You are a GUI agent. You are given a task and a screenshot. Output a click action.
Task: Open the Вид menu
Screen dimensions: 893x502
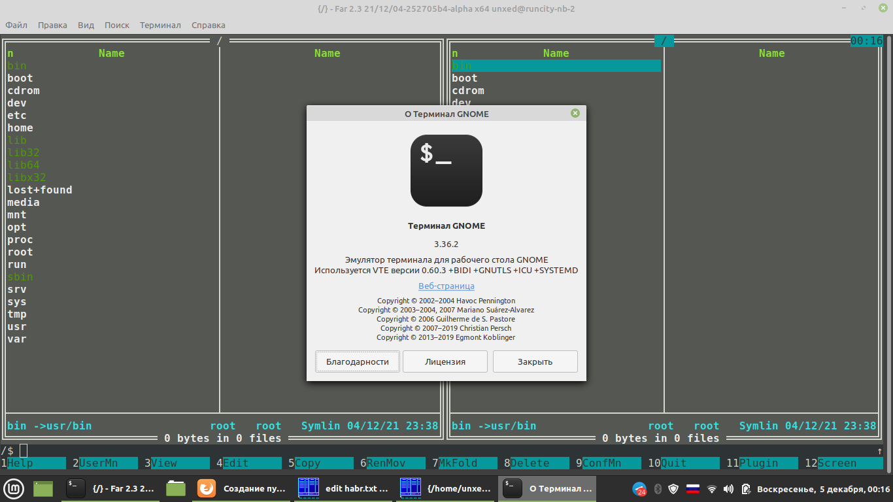point(86,25)
